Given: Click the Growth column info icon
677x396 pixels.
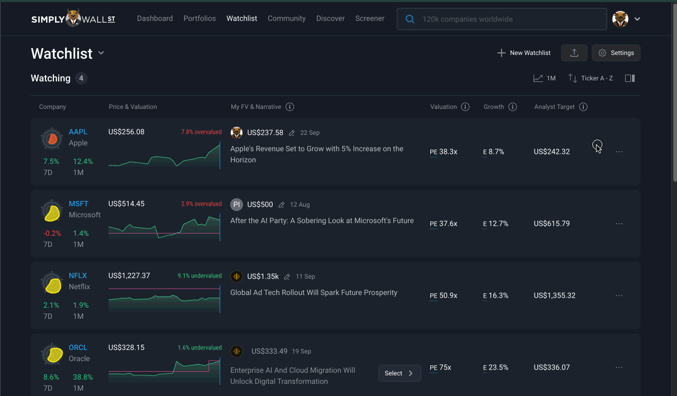Looking at the screenshot, I should tap(512, 107).
